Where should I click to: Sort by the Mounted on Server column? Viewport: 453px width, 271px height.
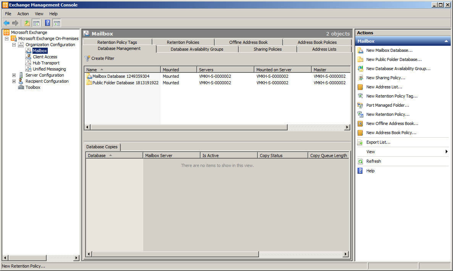point(283,69)
